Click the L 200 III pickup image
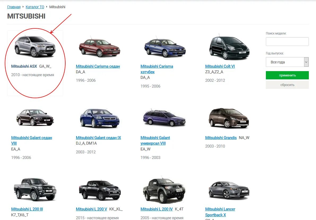This screenshot has height=220, width=316. [x=35, y=189]
